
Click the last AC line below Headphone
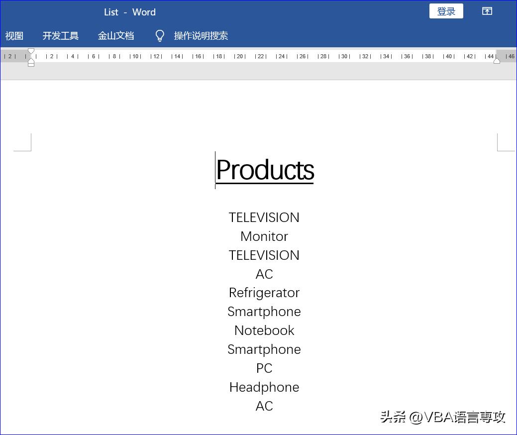(x=264, y=406)
